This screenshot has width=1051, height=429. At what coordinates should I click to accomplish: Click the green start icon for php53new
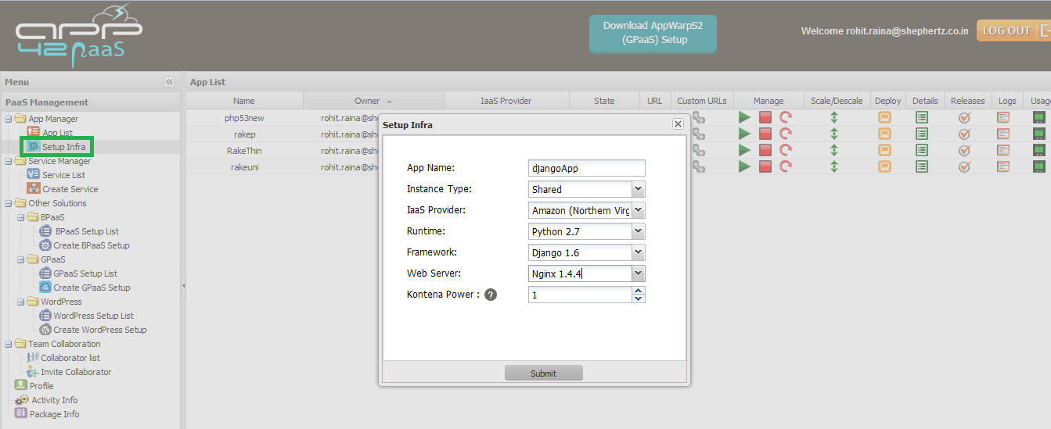point(744,117)
